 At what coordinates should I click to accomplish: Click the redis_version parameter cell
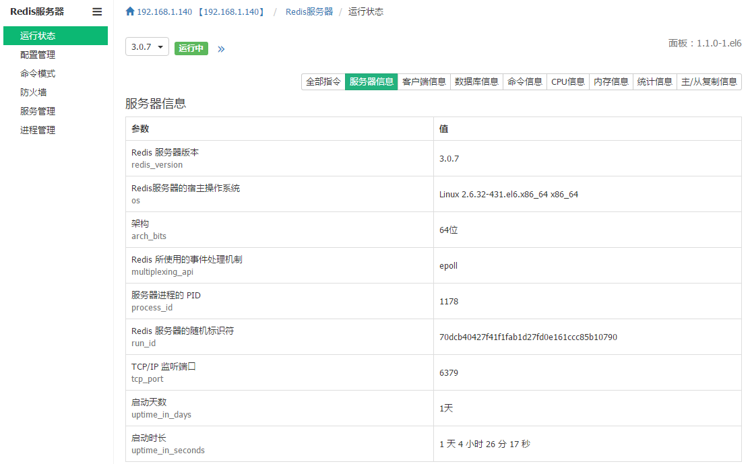280,158
